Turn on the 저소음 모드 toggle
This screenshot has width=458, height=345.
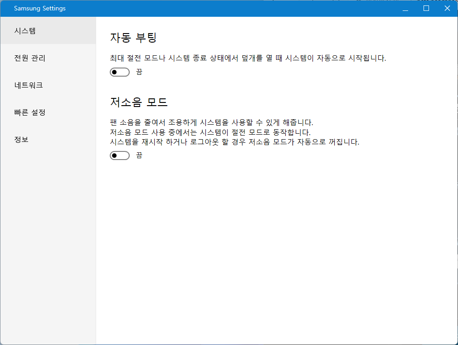tap(120, 155)
